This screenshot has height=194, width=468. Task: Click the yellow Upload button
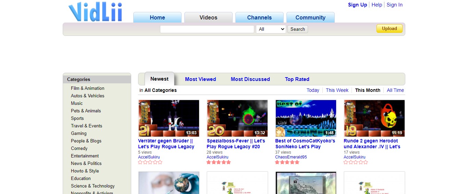[x=390, y=29]
